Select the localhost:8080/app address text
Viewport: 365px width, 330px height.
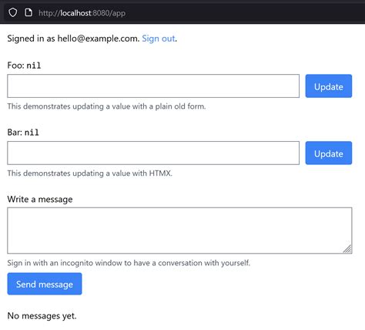point(82,13)
